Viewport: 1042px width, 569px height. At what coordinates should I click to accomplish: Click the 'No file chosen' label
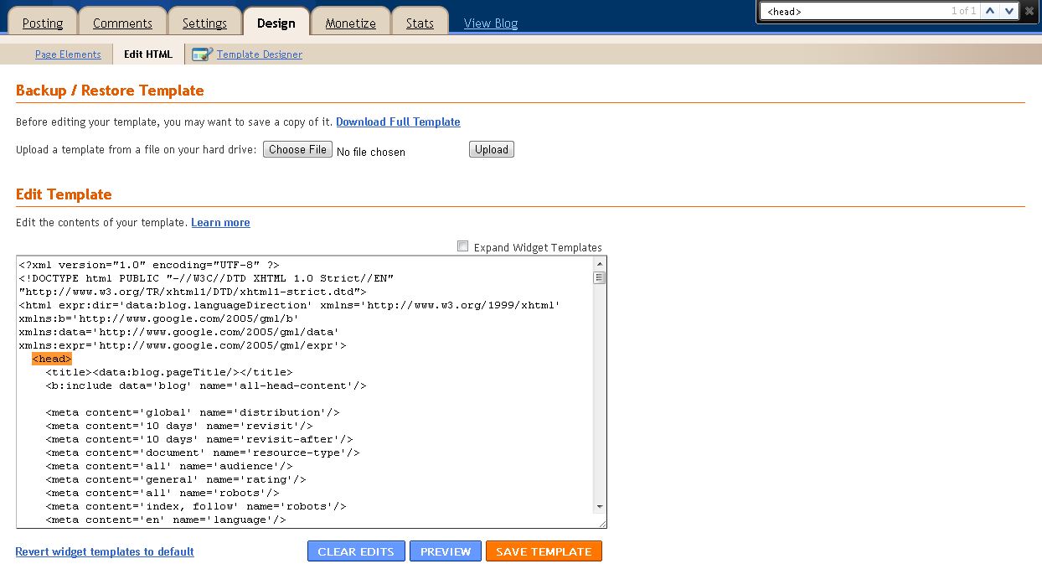click(371, 152)
